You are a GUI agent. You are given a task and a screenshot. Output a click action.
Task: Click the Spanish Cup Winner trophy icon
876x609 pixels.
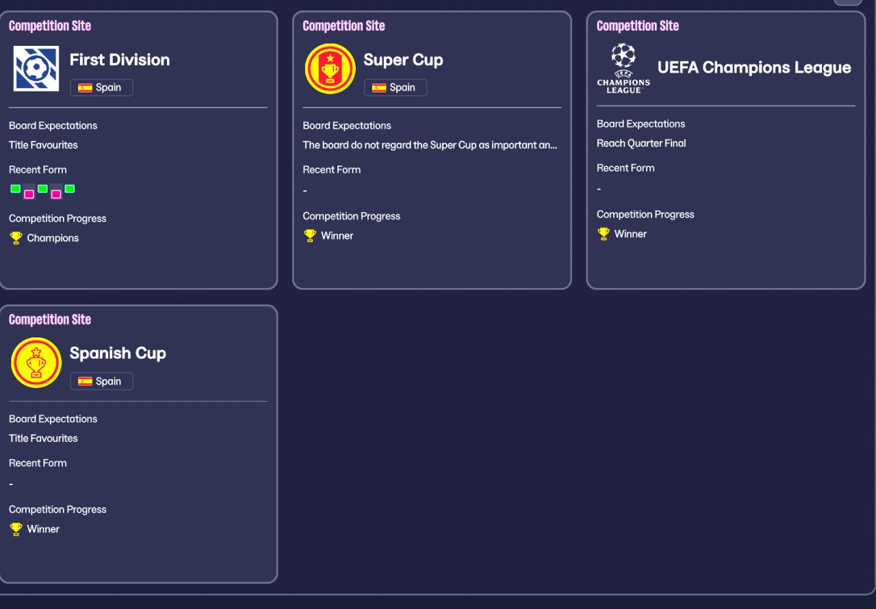point(16,529)
